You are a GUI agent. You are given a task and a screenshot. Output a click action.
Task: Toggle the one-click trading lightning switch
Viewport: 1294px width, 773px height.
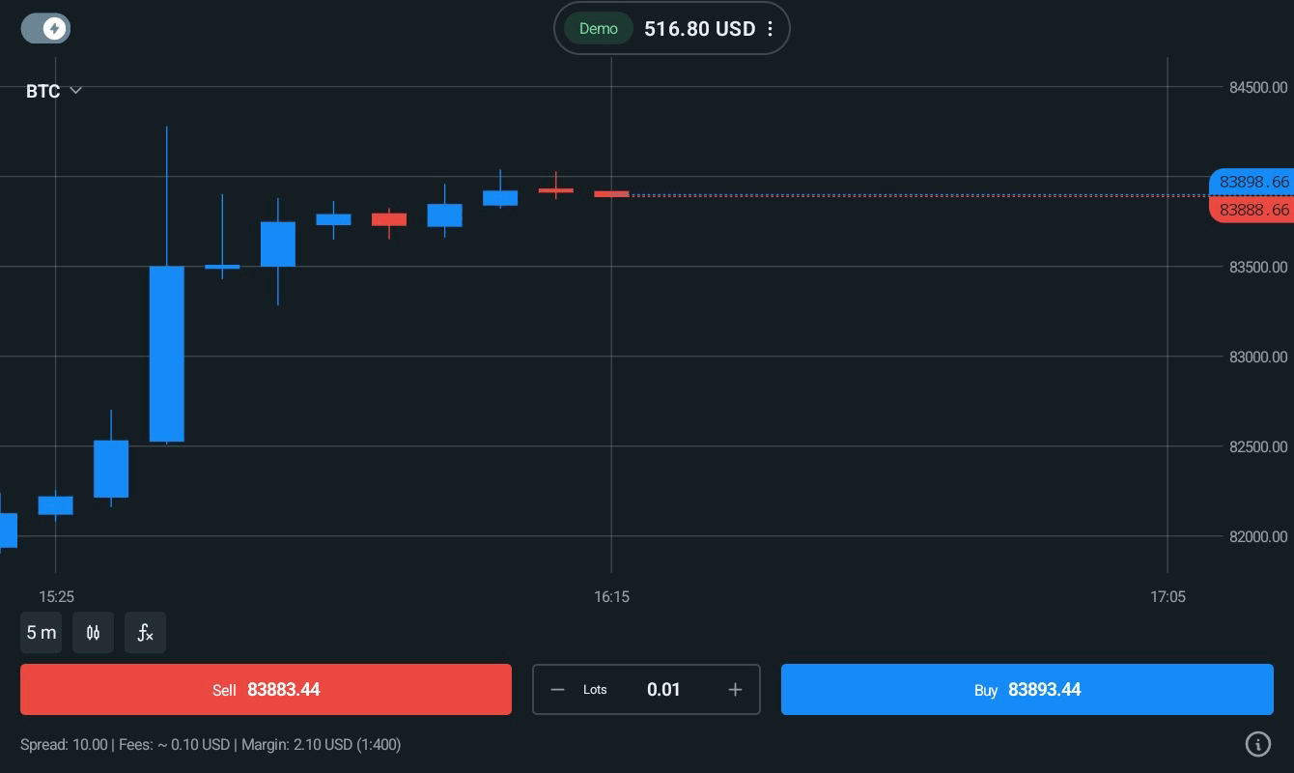pyautogui.click(x=45, y=29)
